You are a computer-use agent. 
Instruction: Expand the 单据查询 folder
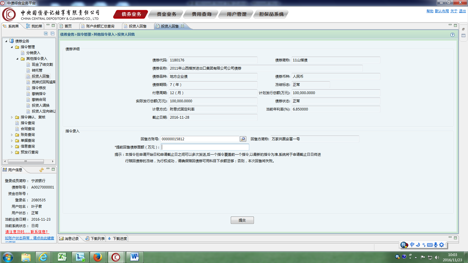pos(12,141)
